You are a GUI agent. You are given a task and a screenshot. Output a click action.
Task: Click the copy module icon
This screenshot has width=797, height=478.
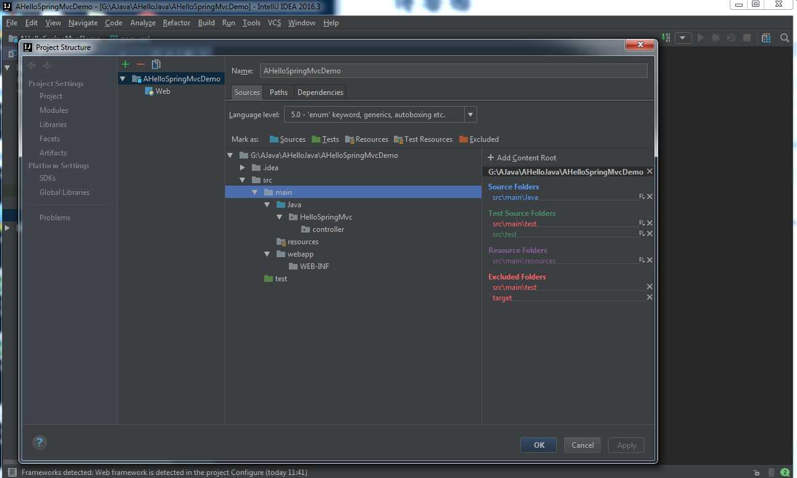156,64
